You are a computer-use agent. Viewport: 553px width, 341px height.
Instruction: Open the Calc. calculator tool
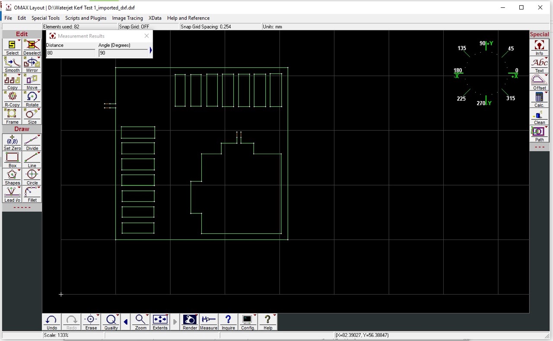(539, 99)
